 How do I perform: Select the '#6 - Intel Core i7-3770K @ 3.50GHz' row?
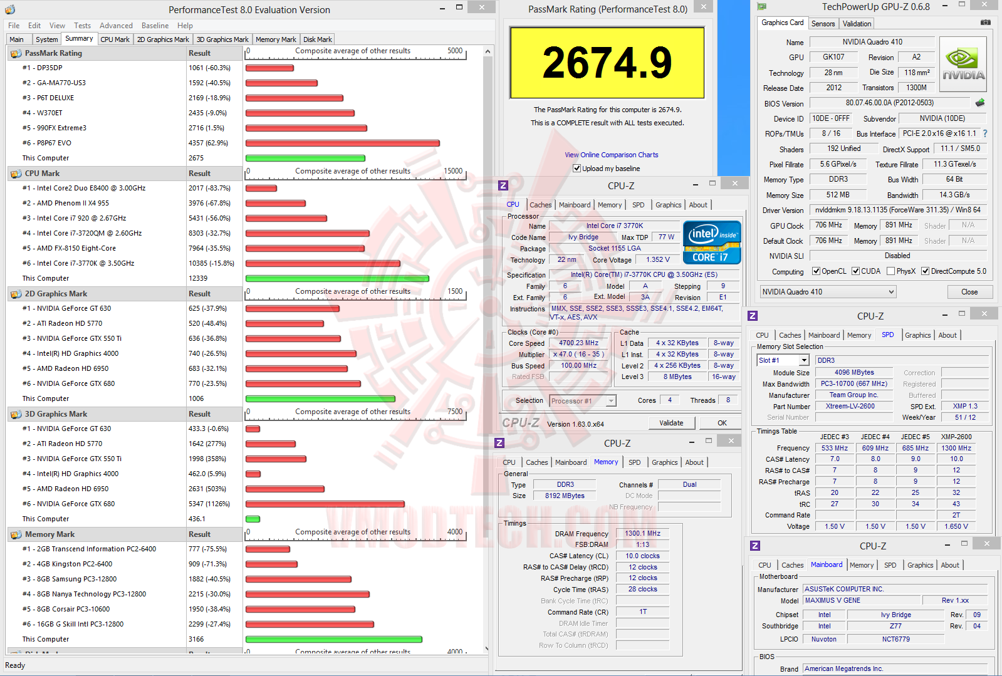124,263
